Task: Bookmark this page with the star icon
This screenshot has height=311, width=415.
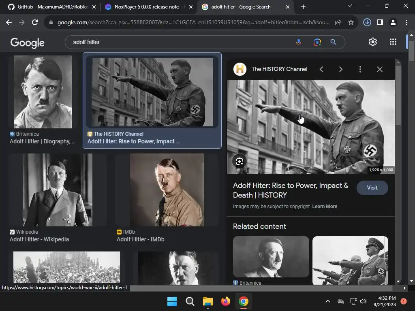Action: [351, 23]
